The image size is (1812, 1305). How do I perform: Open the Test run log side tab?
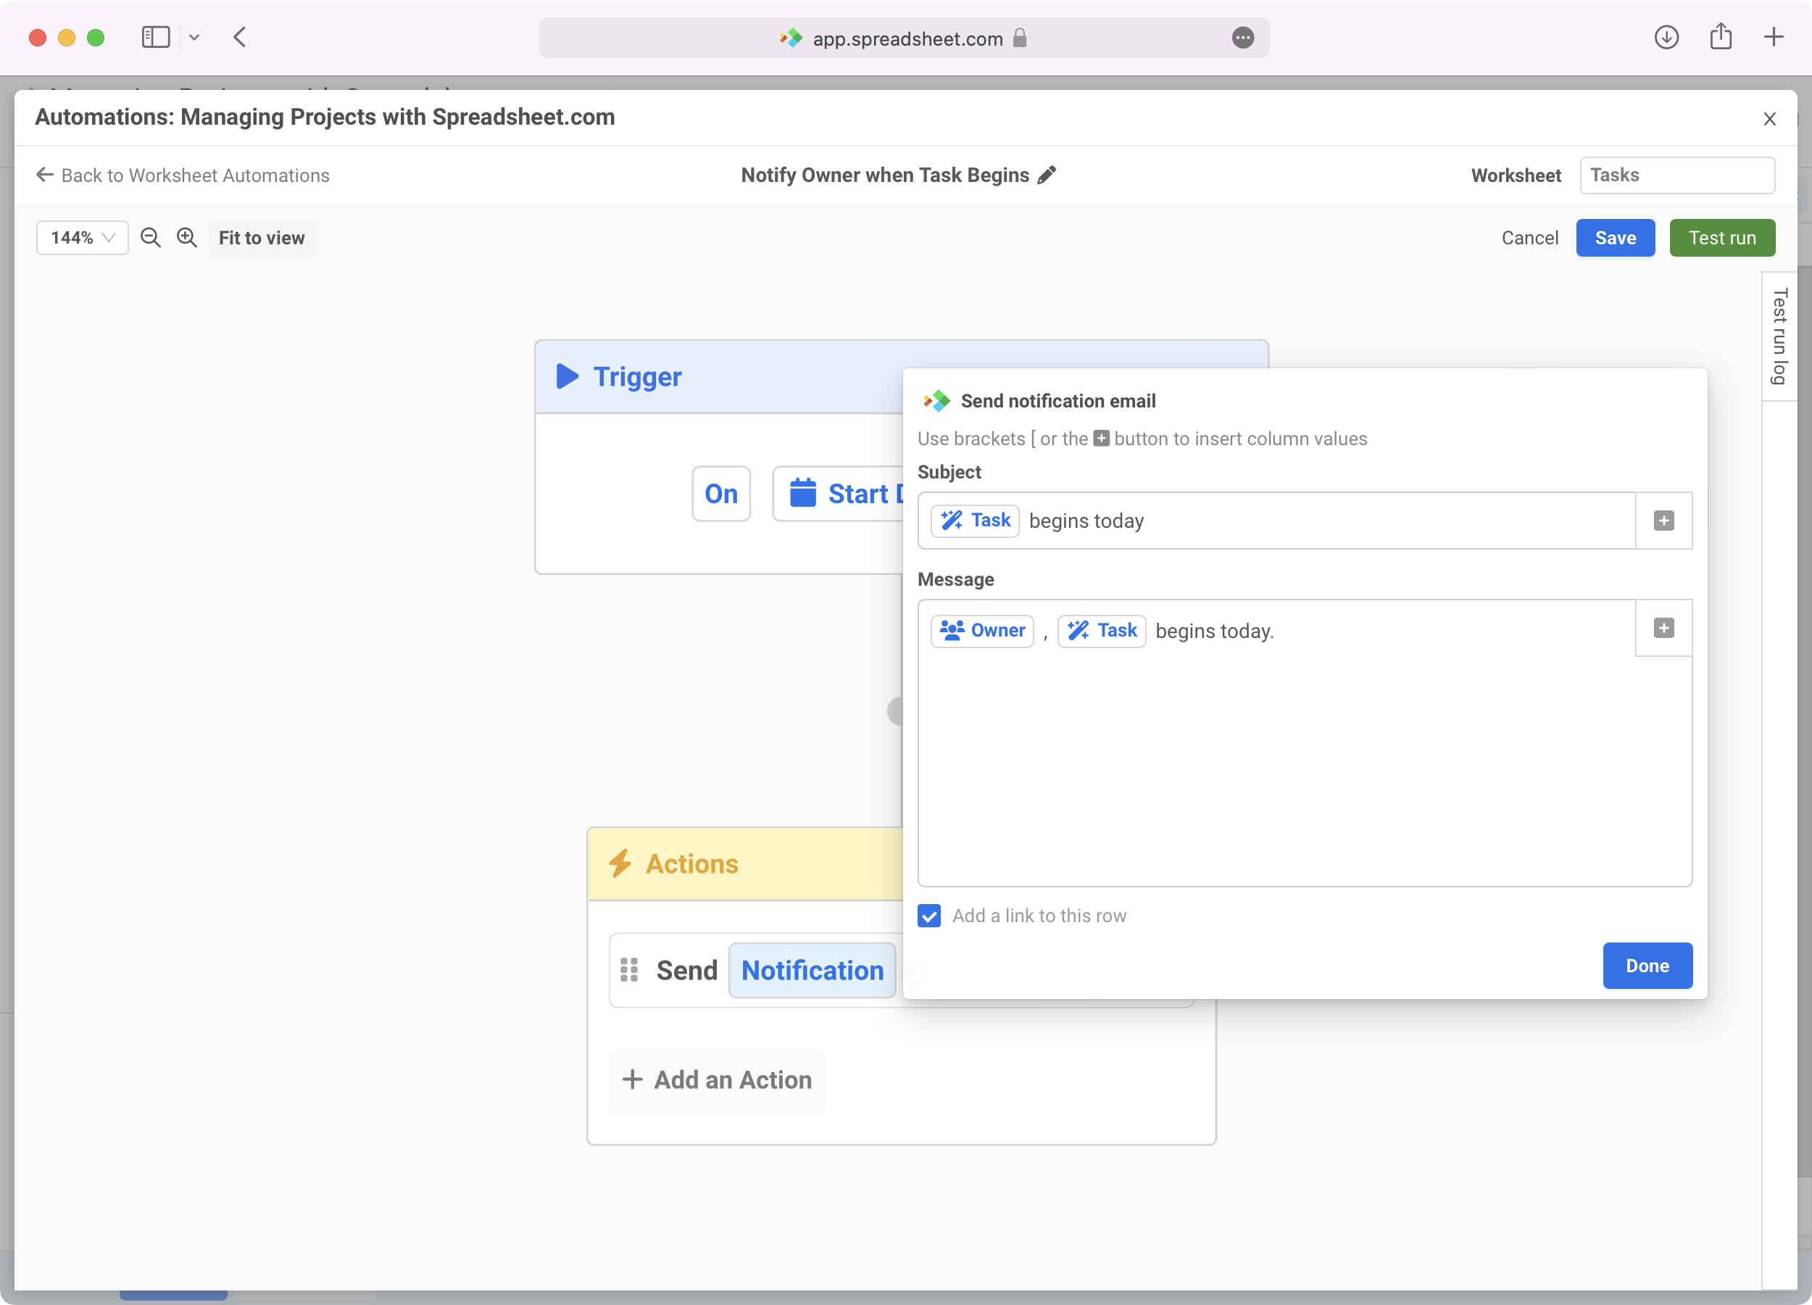coord(1779,336)
